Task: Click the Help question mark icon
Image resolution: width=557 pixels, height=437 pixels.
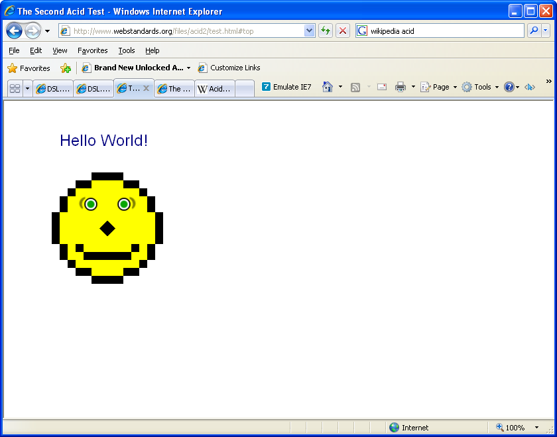Action: pyautogui.click(x=509, y=87)
